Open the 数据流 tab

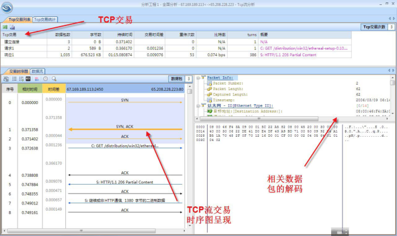(x=38, y=71)
